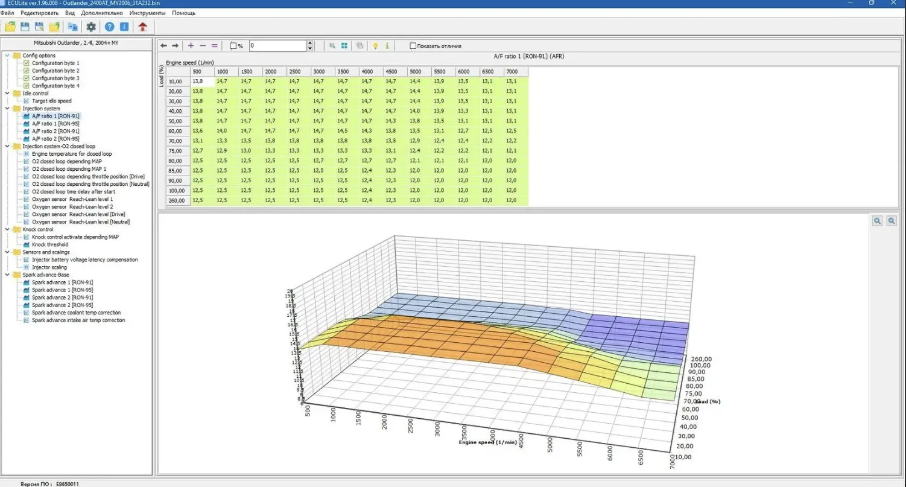Screen dimensions: 906x487
Task: Click the compare files icon in main toolbar
Action: pyautogui.click(x=72, y=27)
